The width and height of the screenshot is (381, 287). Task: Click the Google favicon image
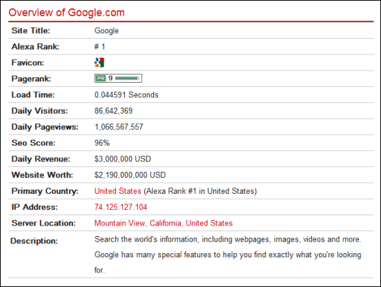point(99,62)
